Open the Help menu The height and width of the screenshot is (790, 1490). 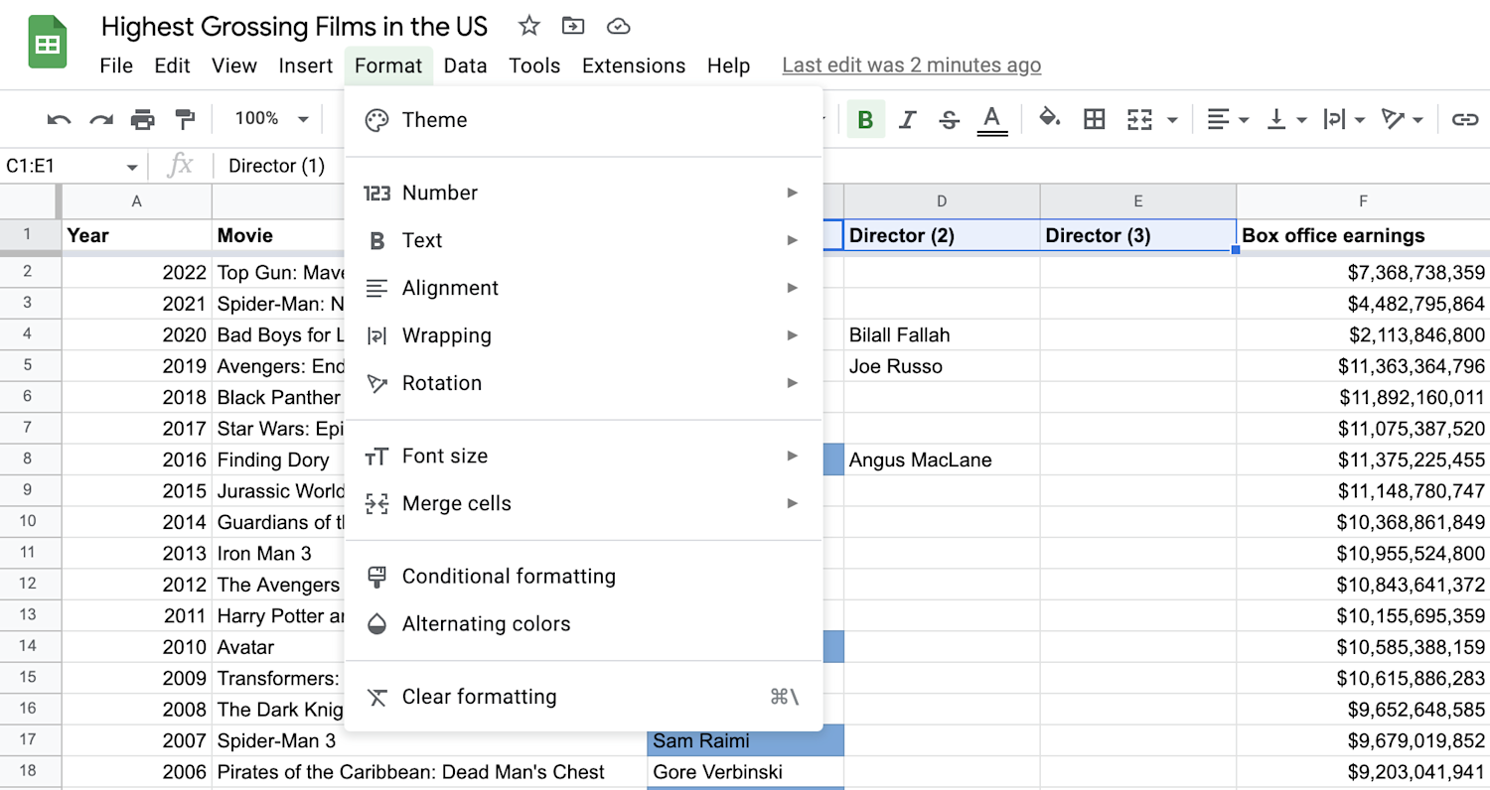point(728,66)
